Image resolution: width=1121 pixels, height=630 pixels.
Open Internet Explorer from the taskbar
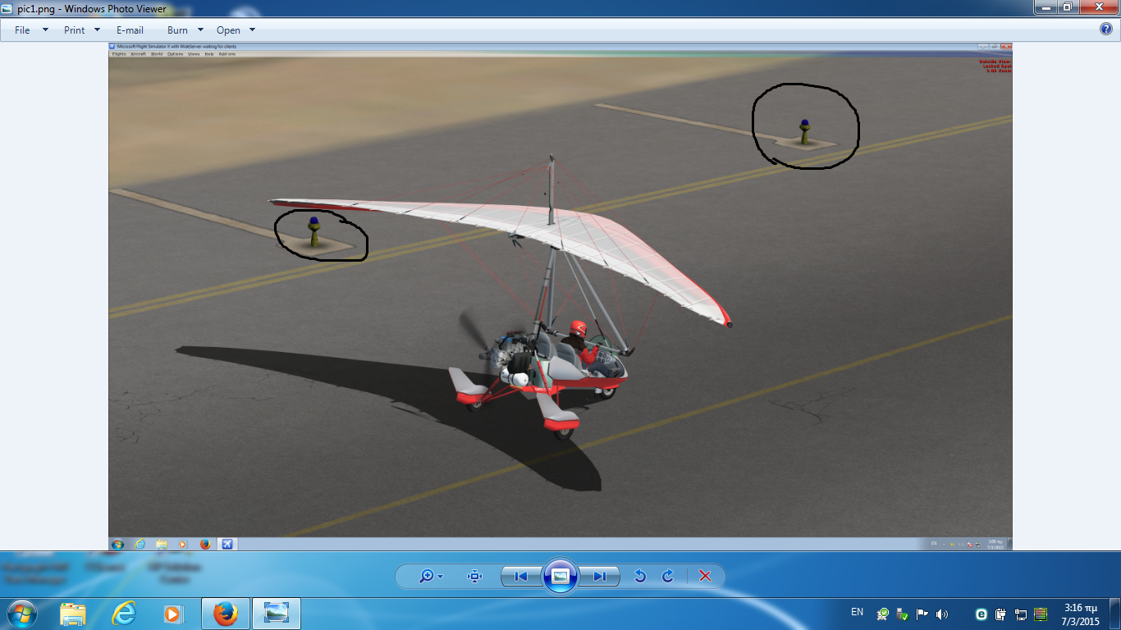click(x=124, y=614)
